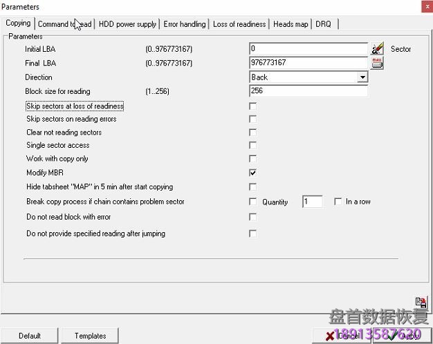Screen dimensions: 433x344
Task: Open the Heads map tab
Action: [291, 24]
